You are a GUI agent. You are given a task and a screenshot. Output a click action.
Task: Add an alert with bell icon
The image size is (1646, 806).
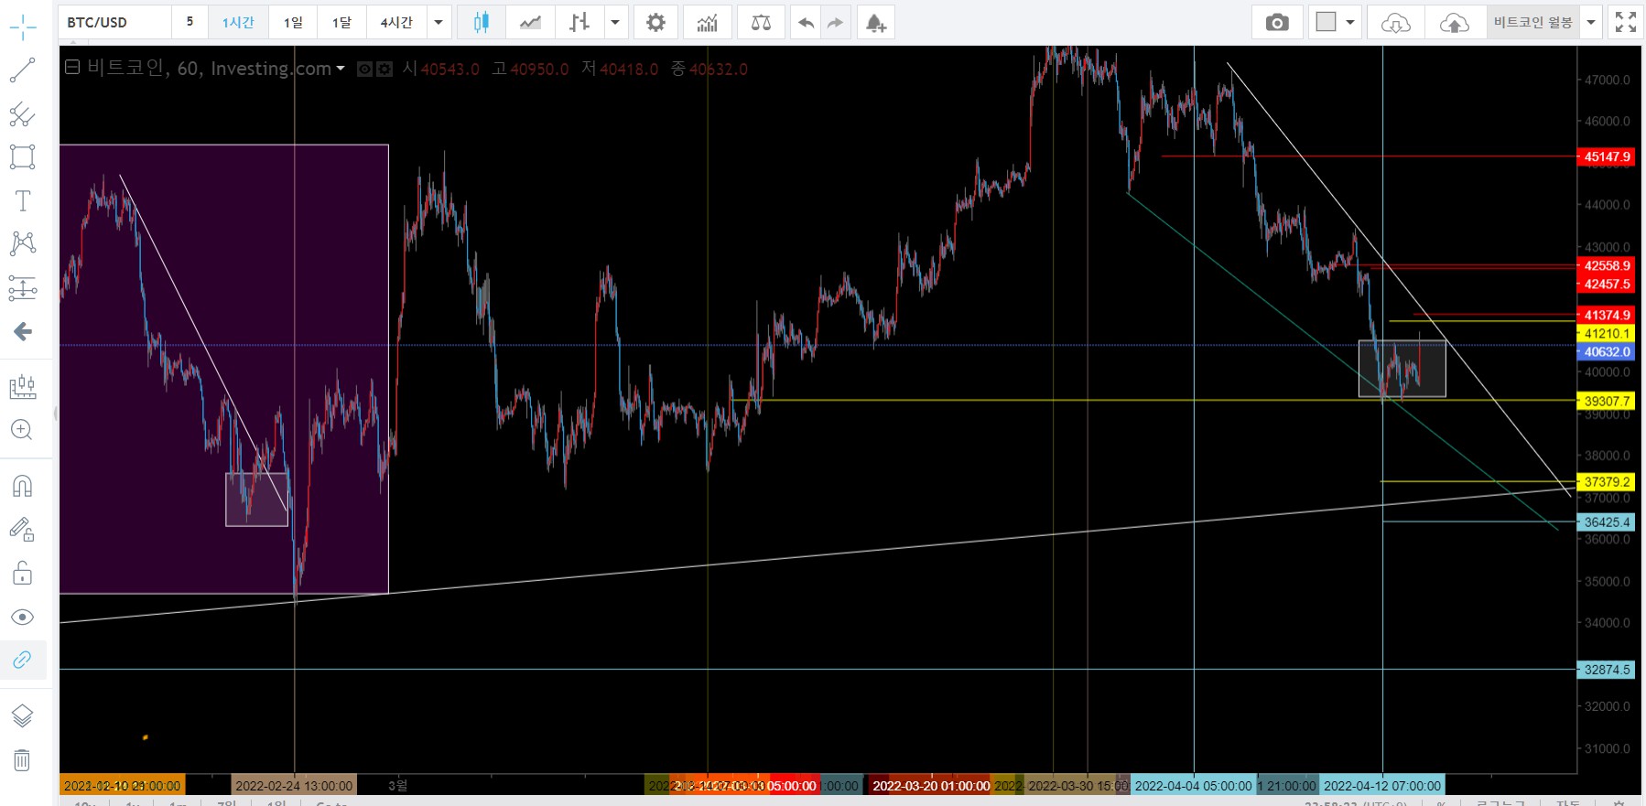(875, 22)
